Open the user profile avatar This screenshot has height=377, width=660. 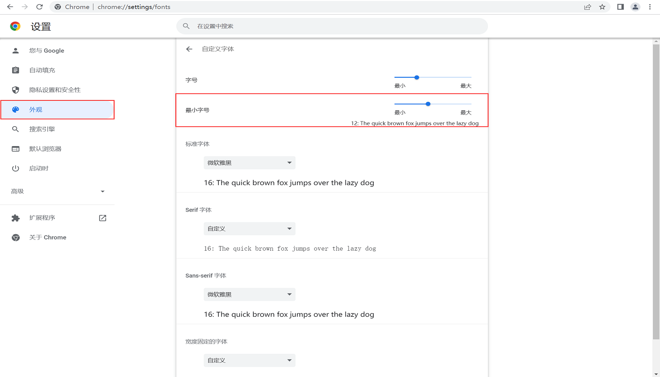635,7
